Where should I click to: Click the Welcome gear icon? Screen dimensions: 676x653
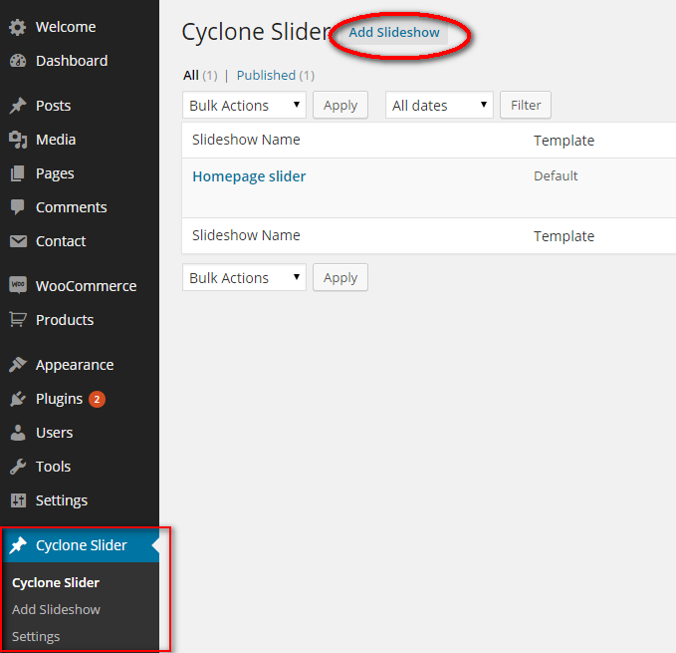tap(18, 27)
